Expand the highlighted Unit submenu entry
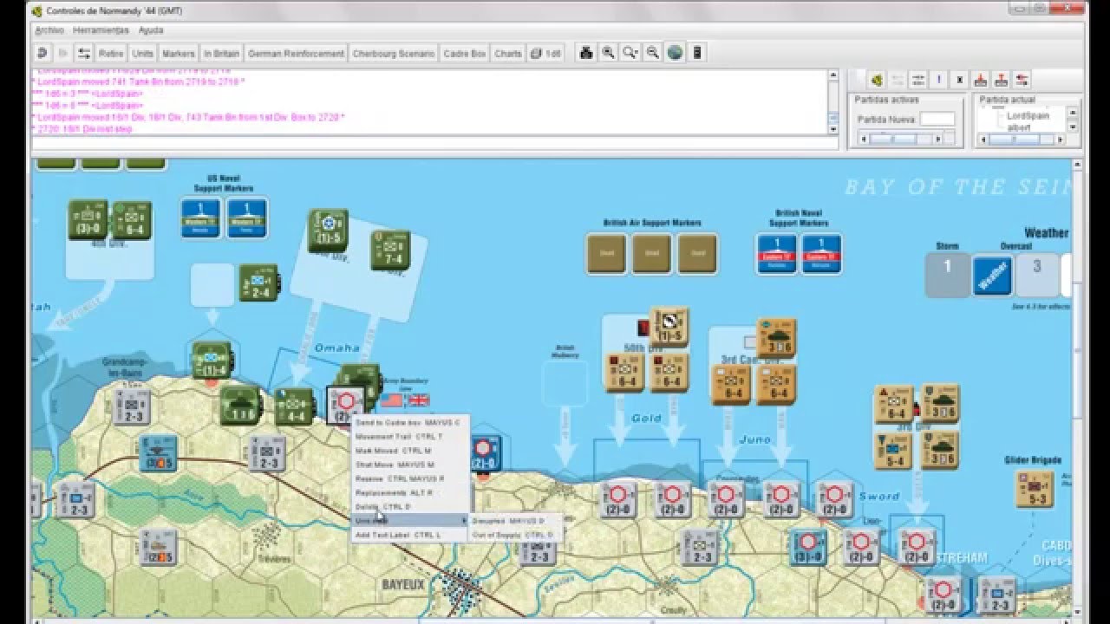Viewport: 1110px width, 624px height. click(x=409, y=521)
